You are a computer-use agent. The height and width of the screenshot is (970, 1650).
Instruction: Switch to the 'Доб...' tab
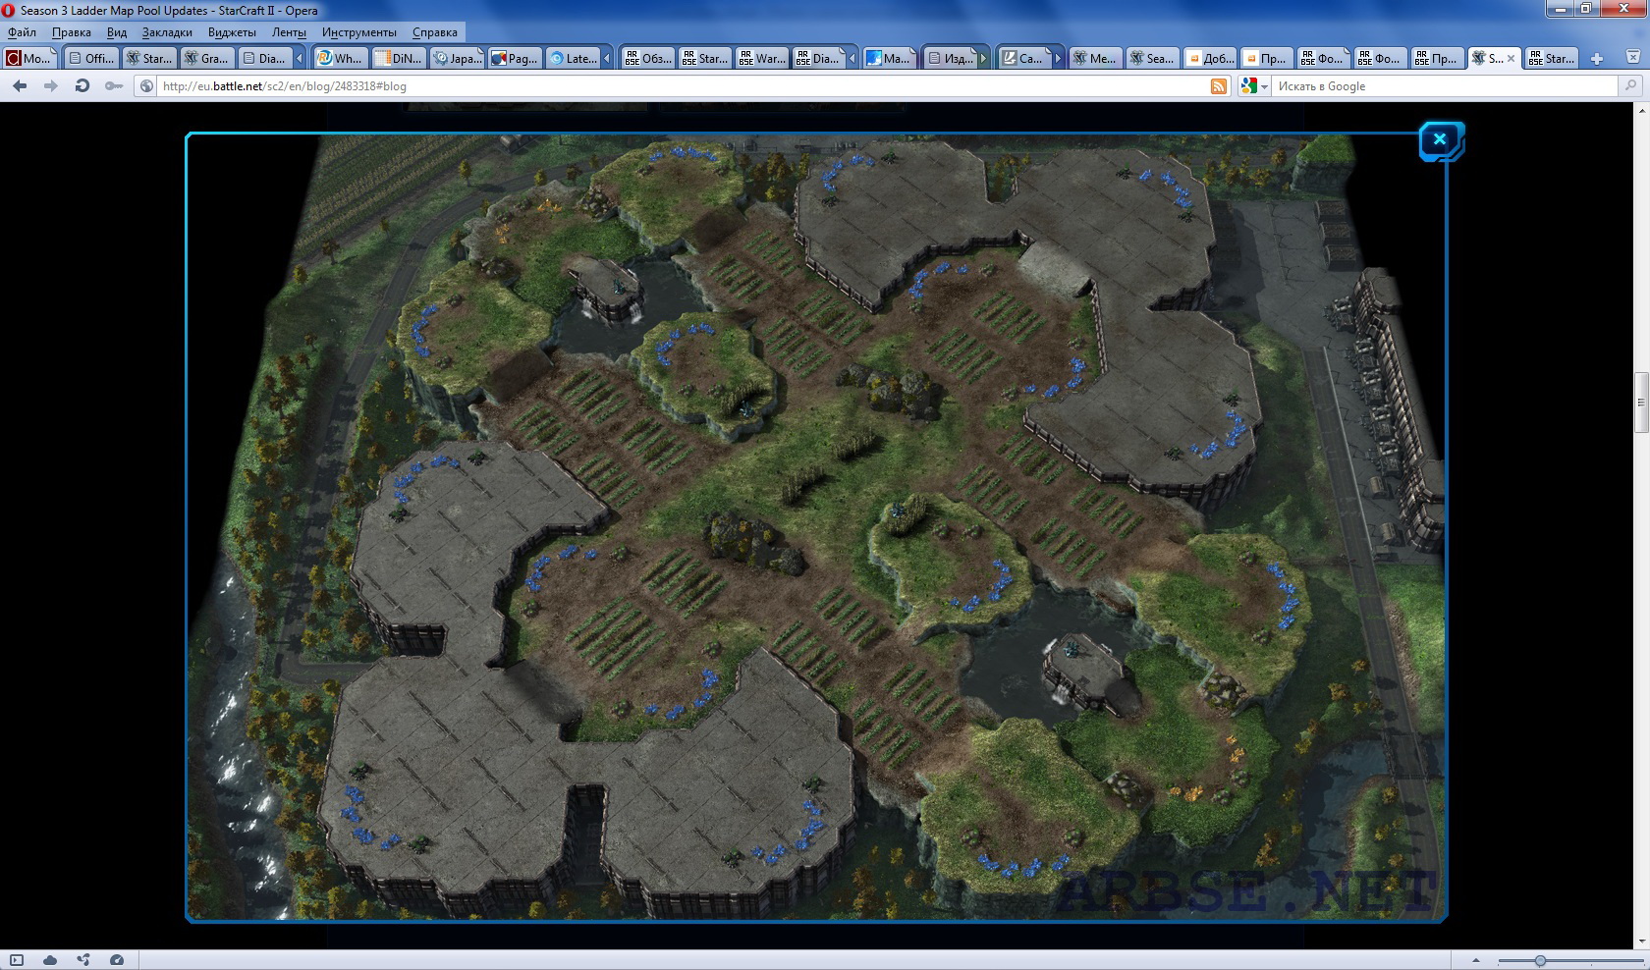pos(1210,59)
